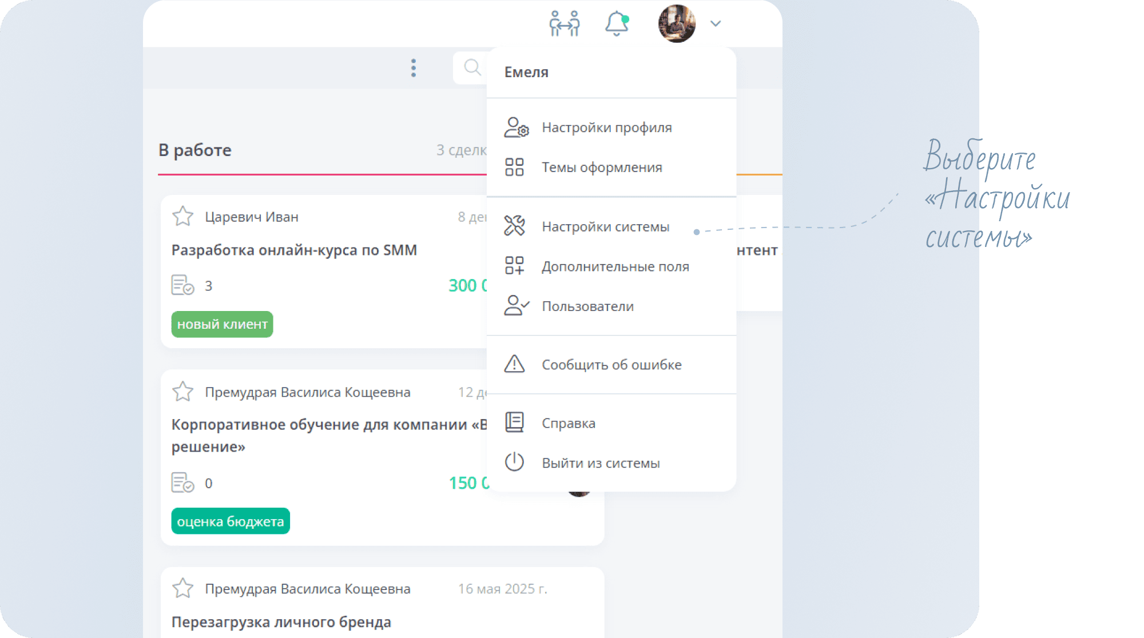Open Темы оформления menu entry
The image size is (1144, 638).
(602, 168)
